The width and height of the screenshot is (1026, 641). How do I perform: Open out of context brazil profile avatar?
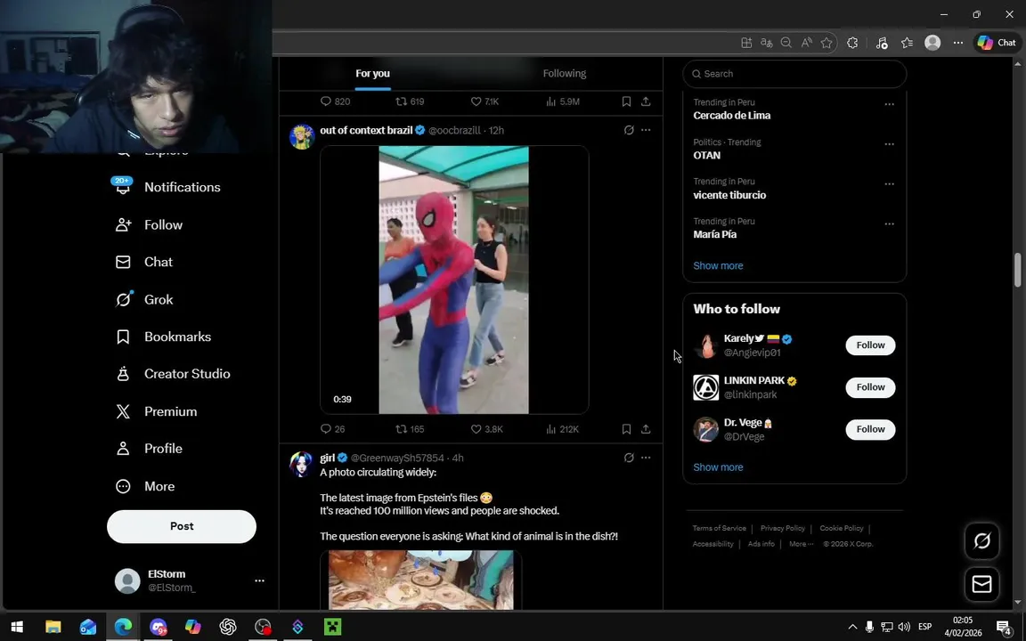tap(302, 137)
